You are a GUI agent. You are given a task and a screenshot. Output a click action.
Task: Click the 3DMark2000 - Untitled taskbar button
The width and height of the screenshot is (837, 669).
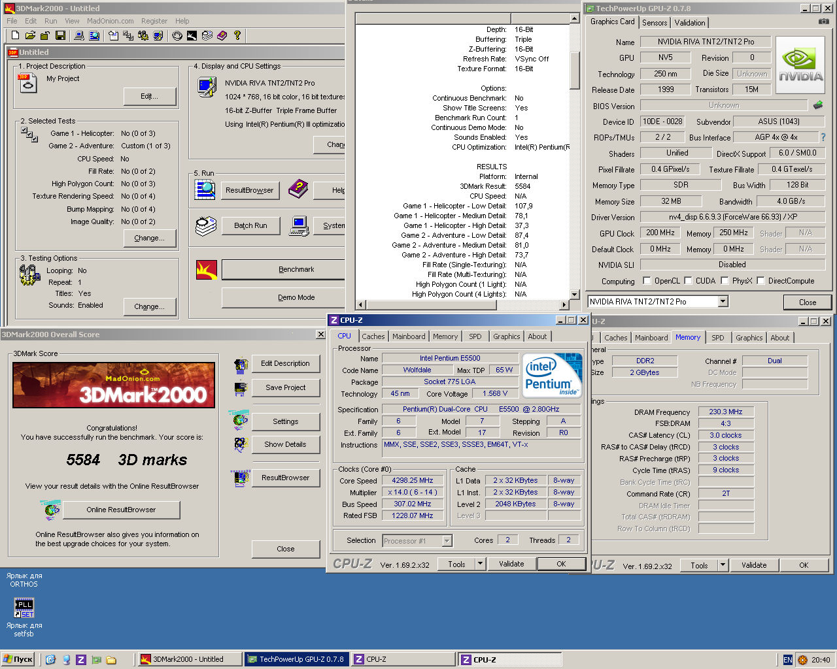(189, 660)
